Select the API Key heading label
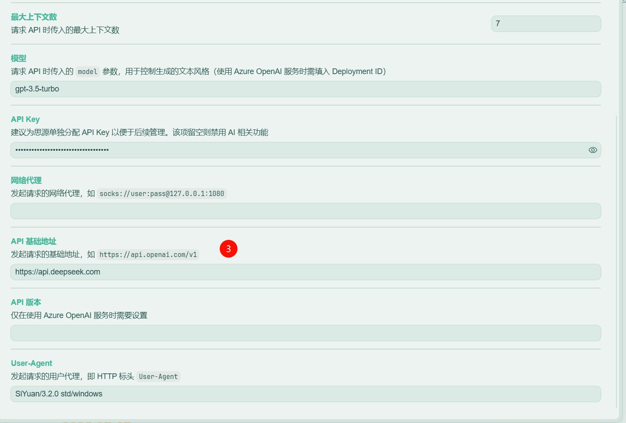This screenshot has width=626, height=423. pos(25,119)
